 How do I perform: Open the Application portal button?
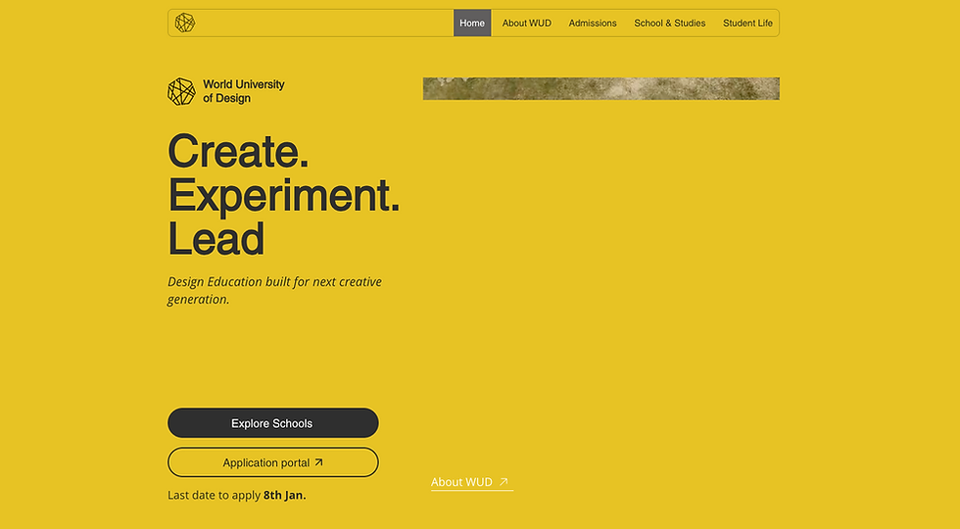coord(273,462)
